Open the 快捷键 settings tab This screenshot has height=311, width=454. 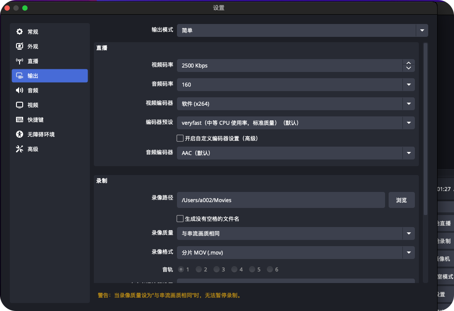(50, 120)
